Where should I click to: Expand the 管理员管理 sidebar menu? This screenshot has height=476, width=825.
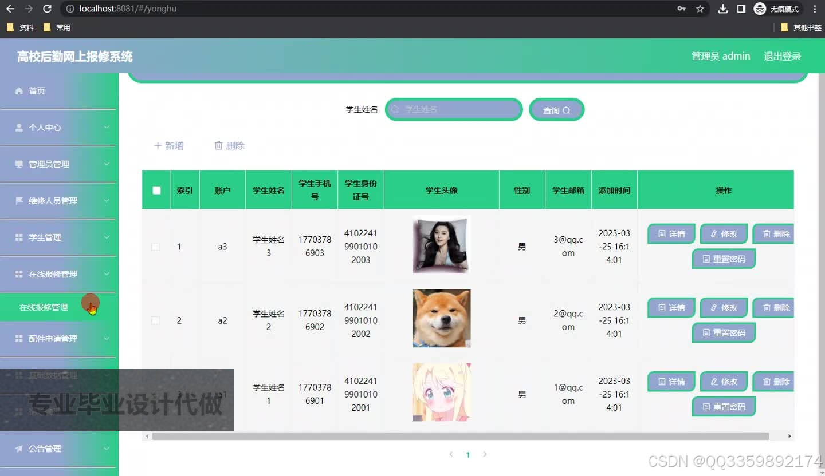click(58, 164)
